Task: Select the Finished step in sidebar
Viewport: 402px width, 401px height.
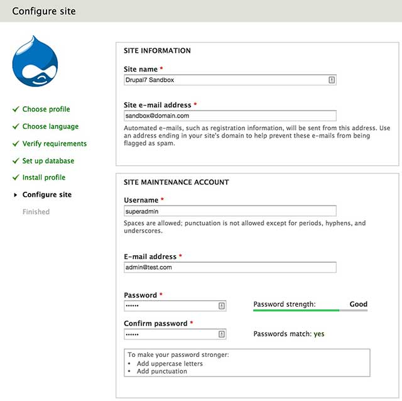Action: 36,212
